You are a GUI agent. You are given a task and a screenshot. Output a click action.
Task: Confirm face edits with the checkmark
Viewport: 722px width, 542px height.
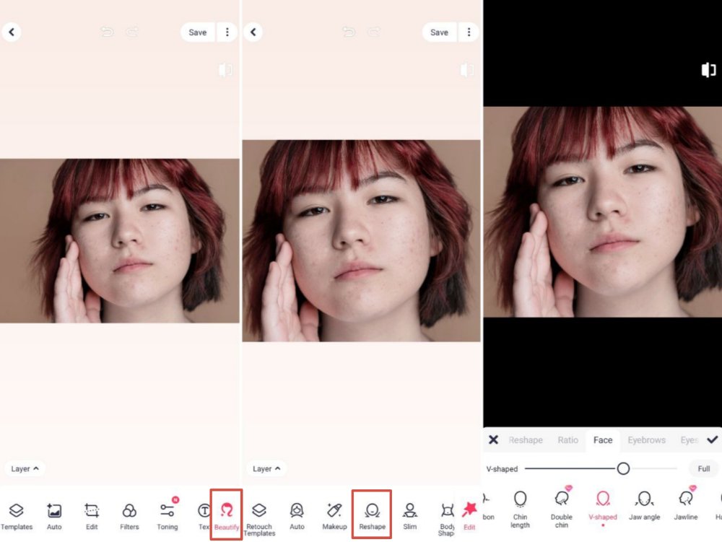(x=712, y=440)
